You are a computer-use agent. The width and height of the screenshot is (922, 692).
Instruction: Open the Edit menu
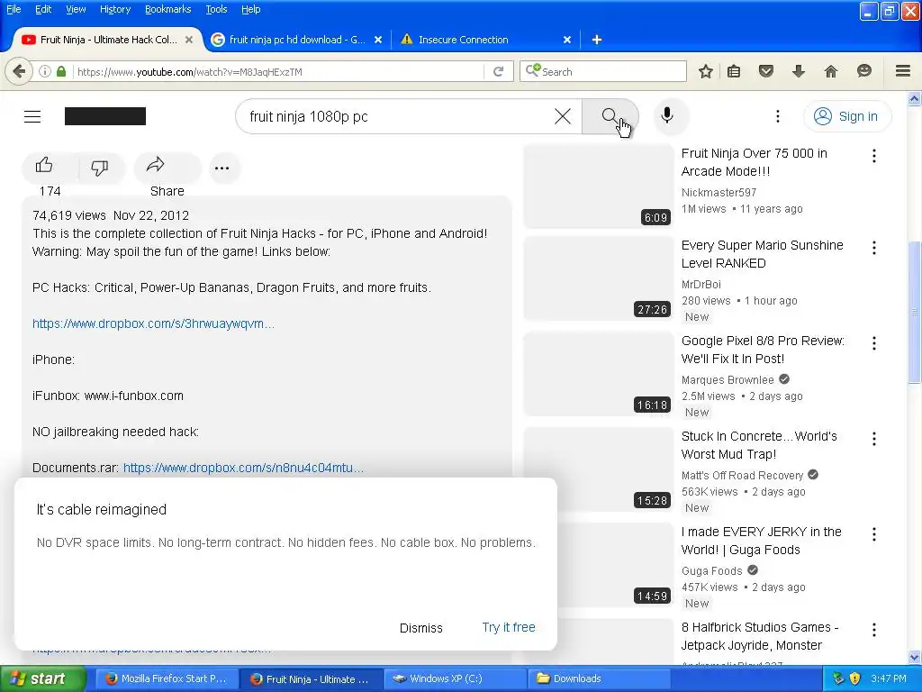coord(43,9)
